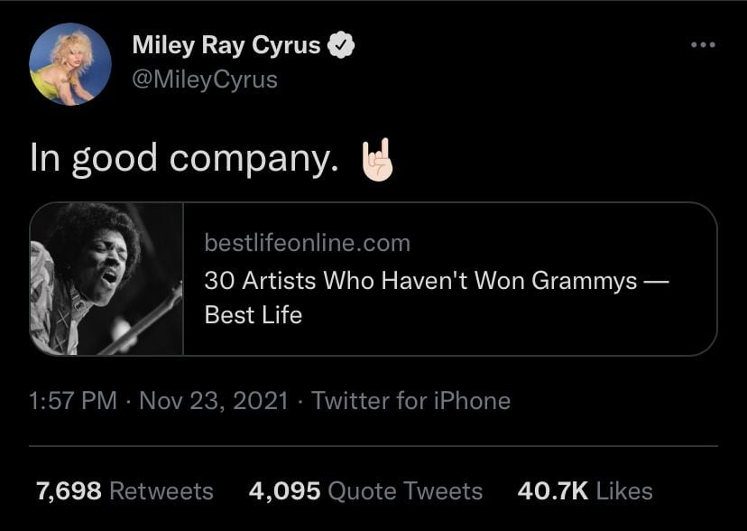Show the 40.7K count of likes

(x=553, y=490)
